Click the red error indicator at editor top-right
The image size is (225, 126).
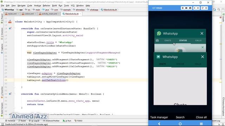click(x=220, y=17)
